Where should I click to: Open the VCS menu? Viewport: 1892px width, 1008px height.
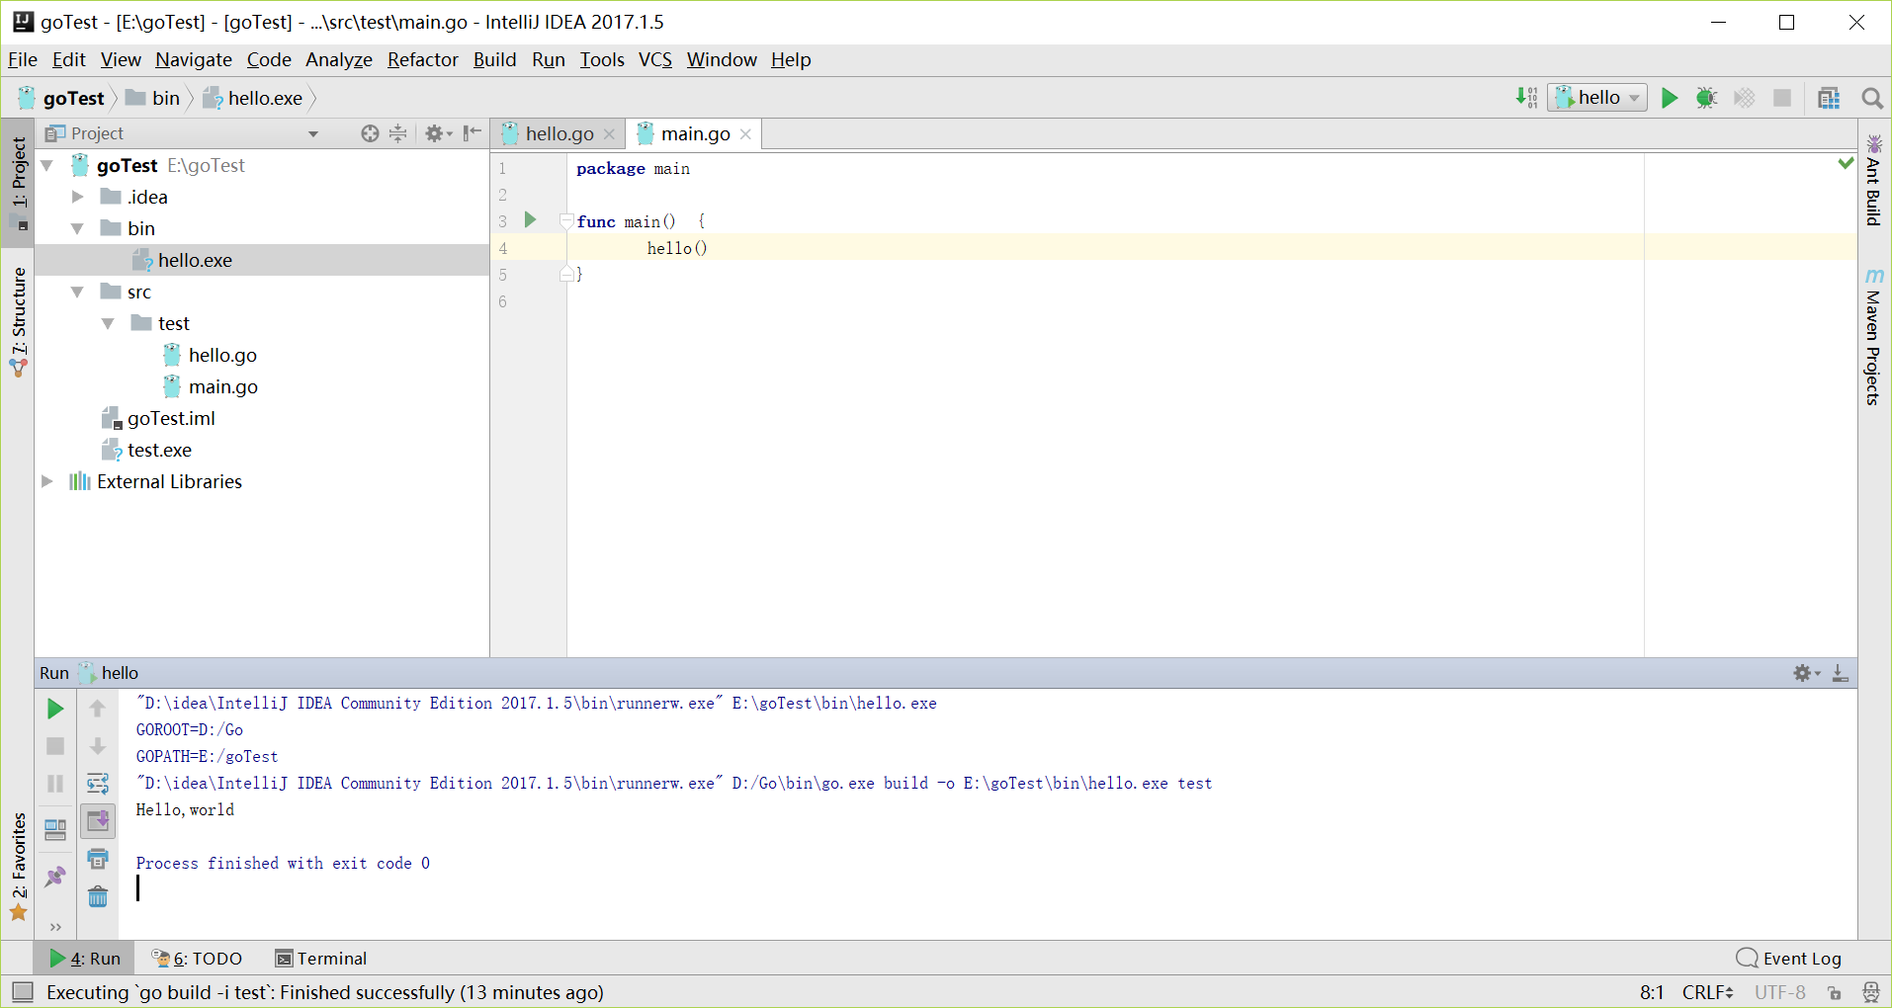click(x=655, y=59)
